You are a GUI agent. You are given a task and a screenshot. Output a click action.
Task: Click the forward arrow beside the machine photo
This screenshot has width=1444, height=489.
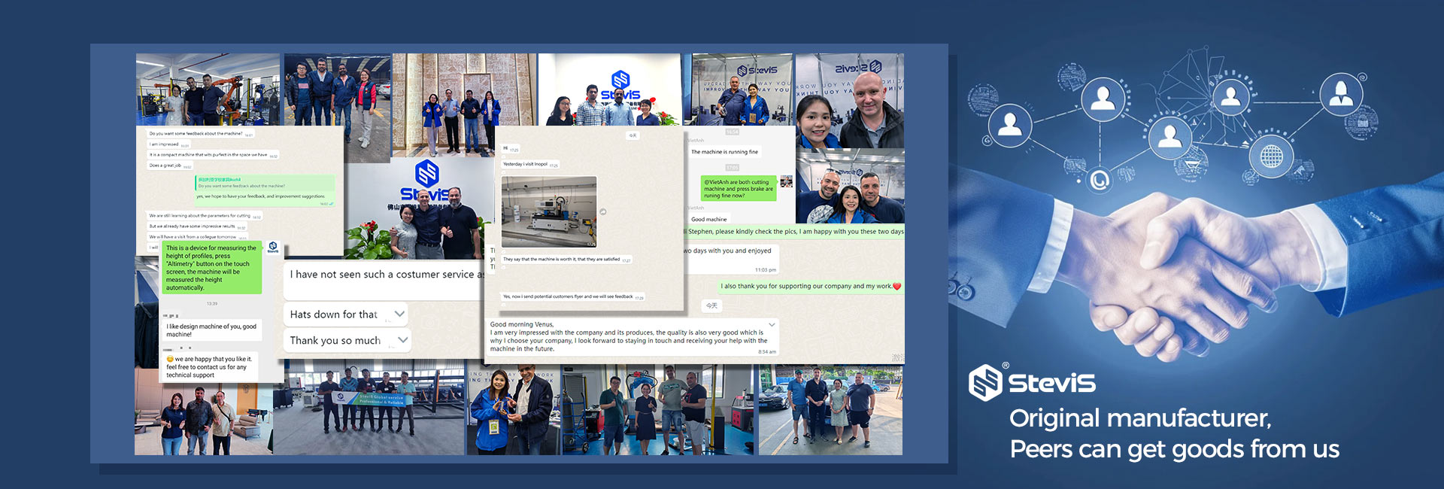[603, 212]
